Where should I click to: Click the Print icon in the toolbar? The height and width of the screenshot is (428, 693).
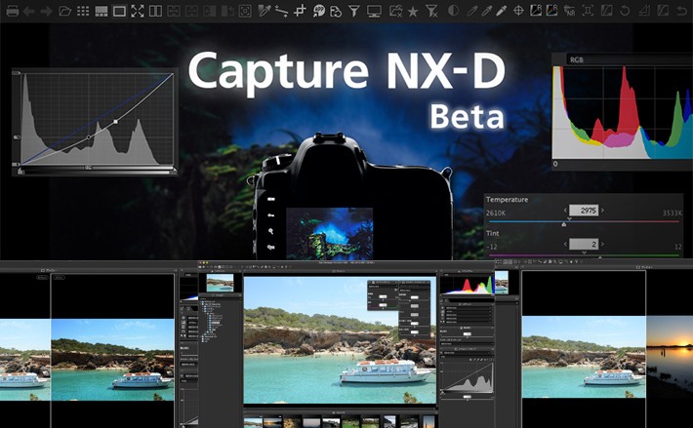pos(13,11)
